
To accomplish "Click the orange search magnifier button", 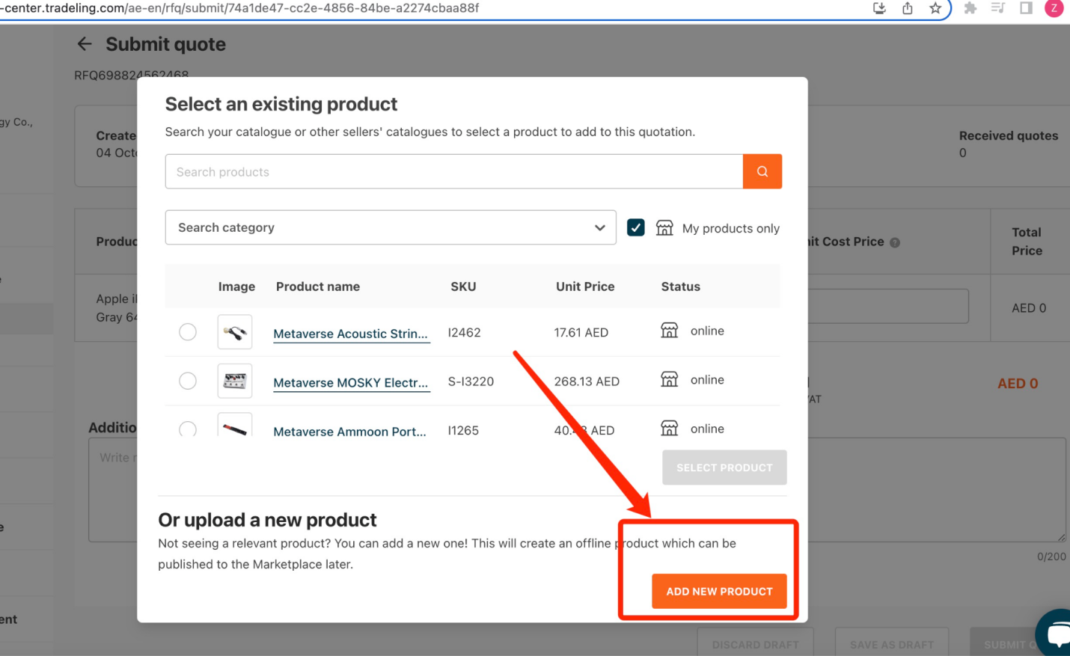I will [762, 171].
